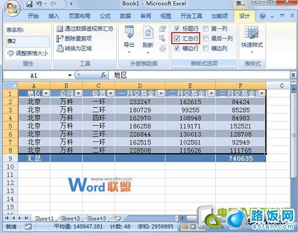Open the 一月交易金额 filter dropdown
This screenshot has width=298, height=233.
point(161,93)
